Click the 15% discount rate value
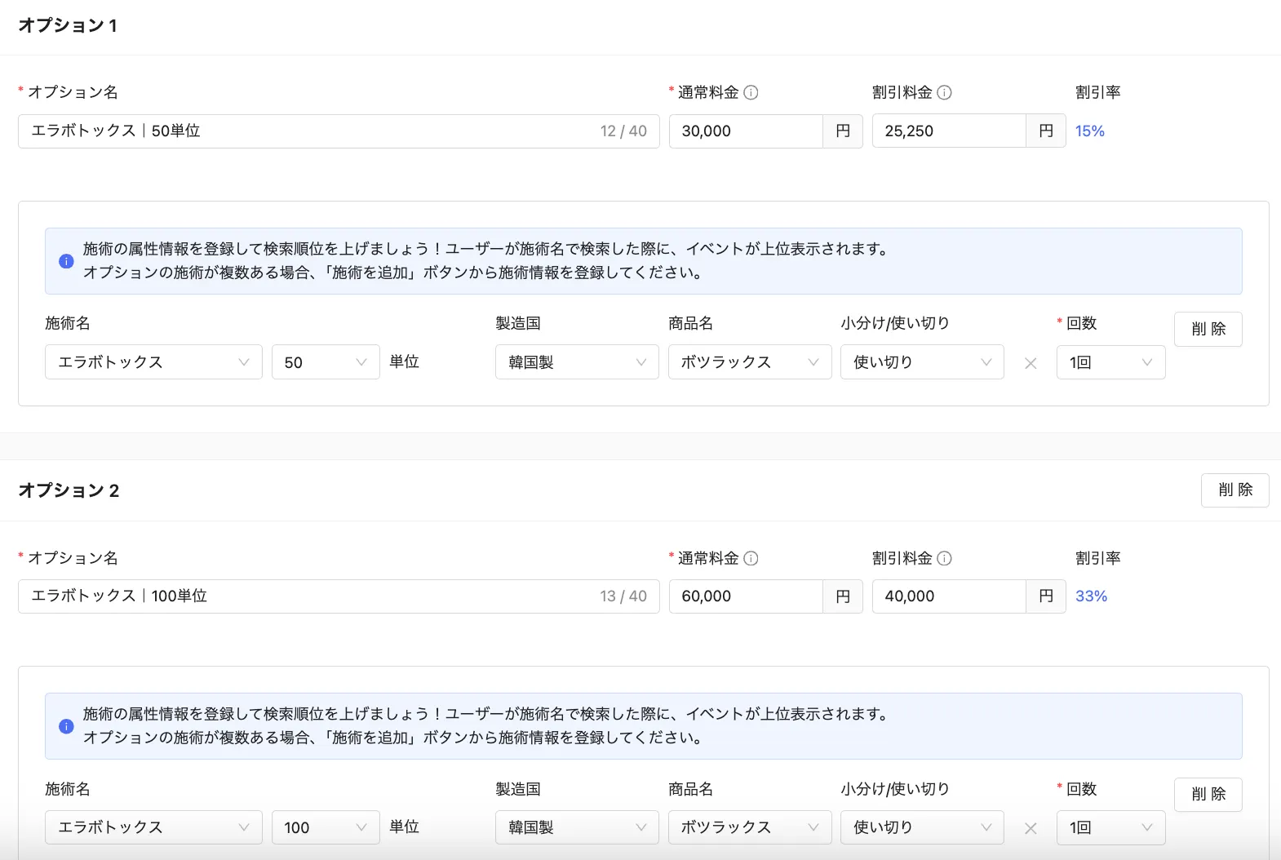 coord(1090,131)
